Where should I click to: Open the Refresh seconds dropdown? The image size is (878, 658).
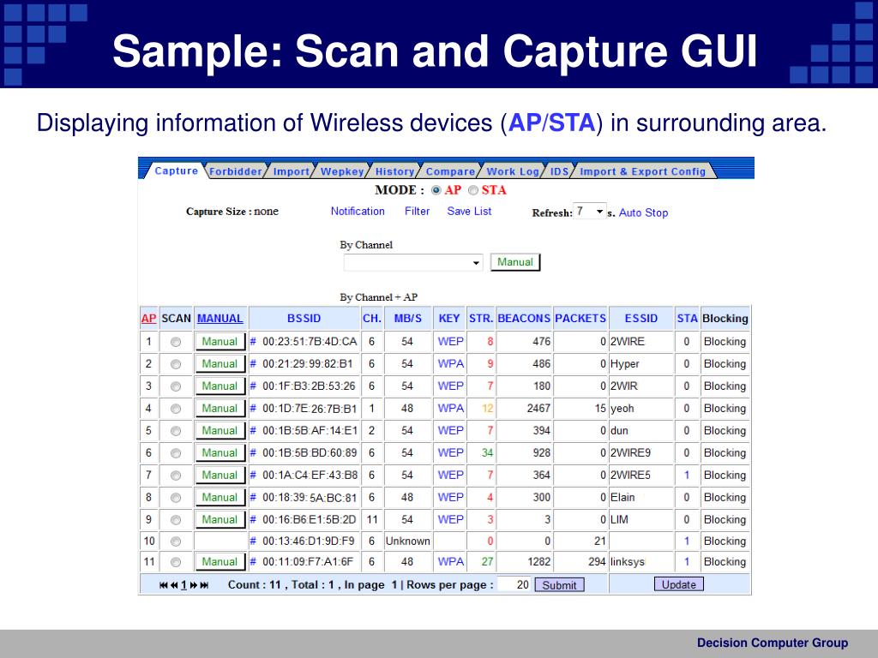tap(590, 212)
